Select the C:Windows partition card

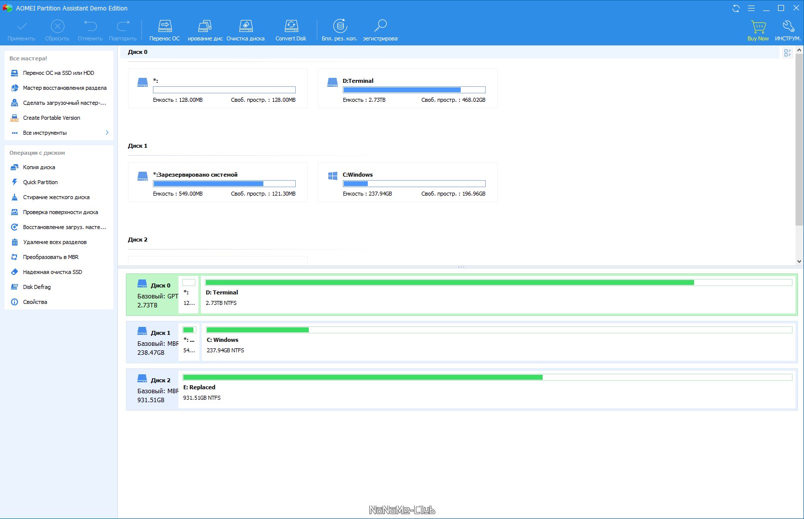click(x=407, y=182)
